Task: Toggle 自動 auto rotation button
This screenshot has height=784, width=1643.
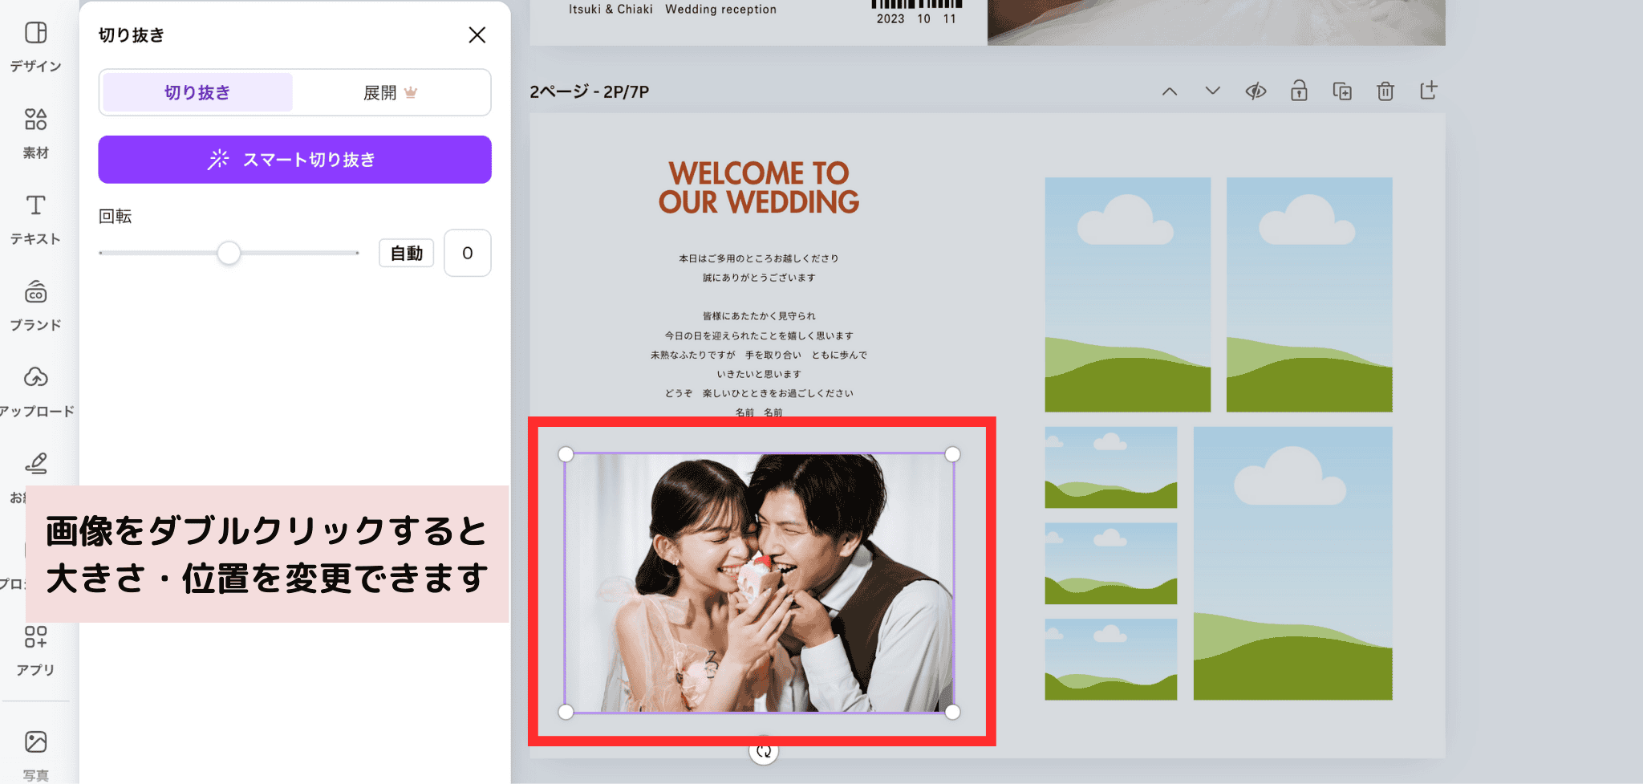Action: (x=406, y=254)
